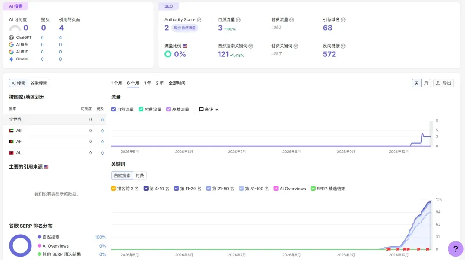Toggle 品牌流量 checkbox

168,109
